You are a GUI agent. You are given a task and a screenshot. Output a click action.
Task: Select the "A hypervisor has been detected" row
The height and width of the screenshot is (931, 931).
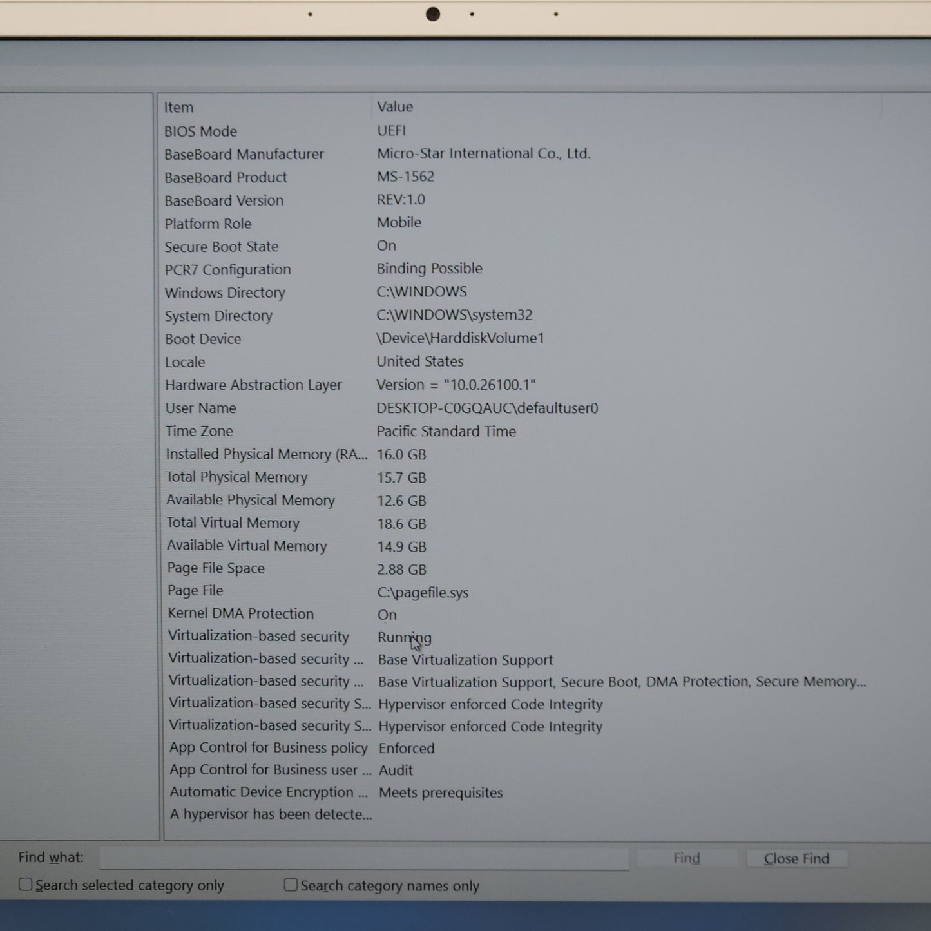pyautogui.click(x=271, y=814)
